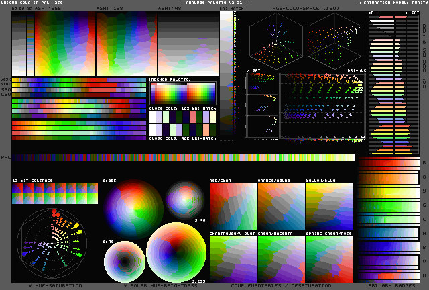Click the SAT:48 desaturated panel
Image resolution: width=429 pixels, height=290 pixels.
click(188, 42)
